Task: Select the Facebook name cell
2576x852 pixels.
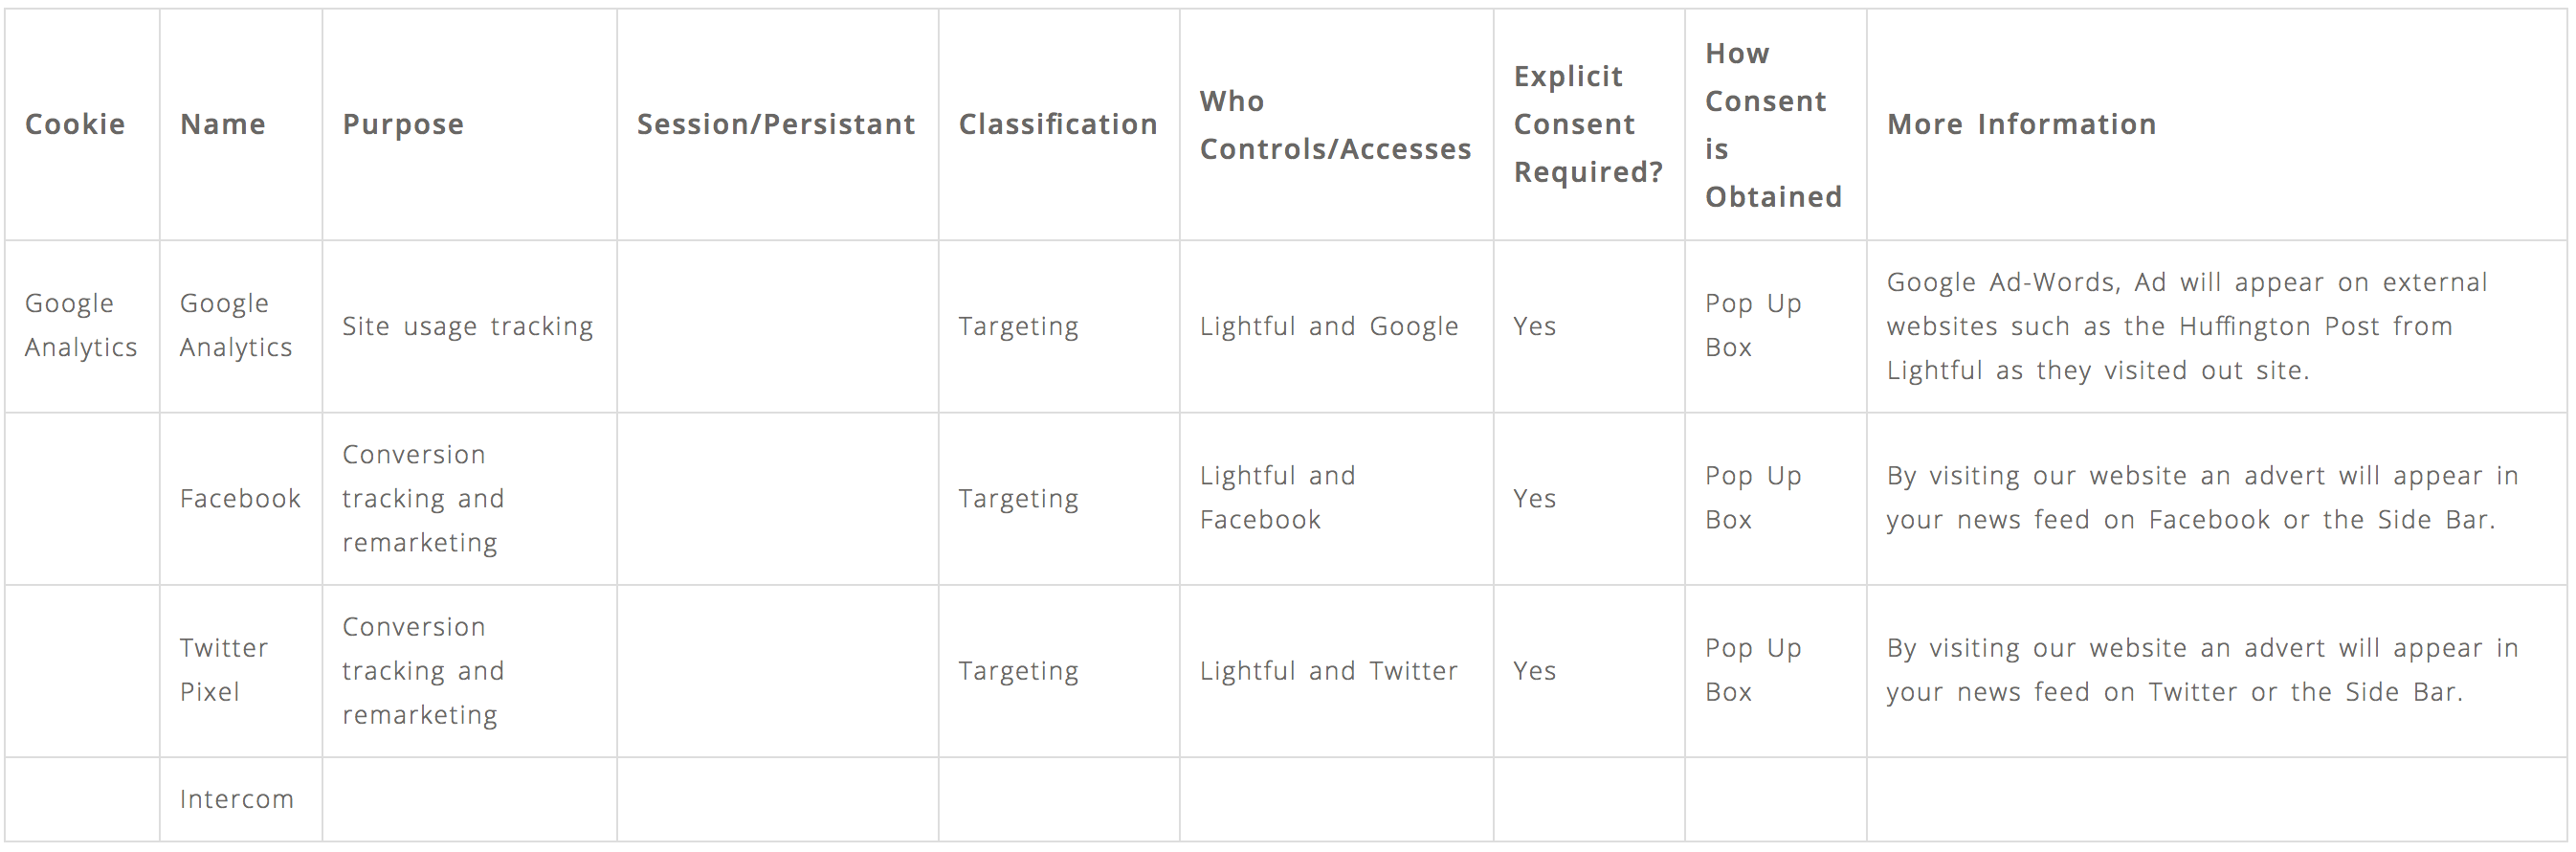Action: pyautogui.click(x=240, y=498)
